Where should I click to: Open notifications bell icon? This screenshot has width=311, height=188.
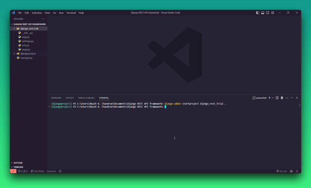(297, 171)
